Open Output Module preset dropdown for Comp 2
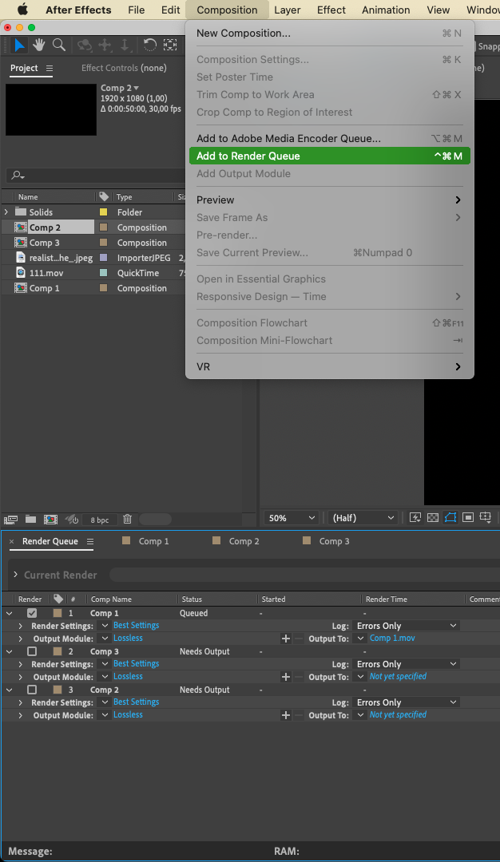Image resolution: width=500 pixels, height=862 pixels. click(105, 715)
